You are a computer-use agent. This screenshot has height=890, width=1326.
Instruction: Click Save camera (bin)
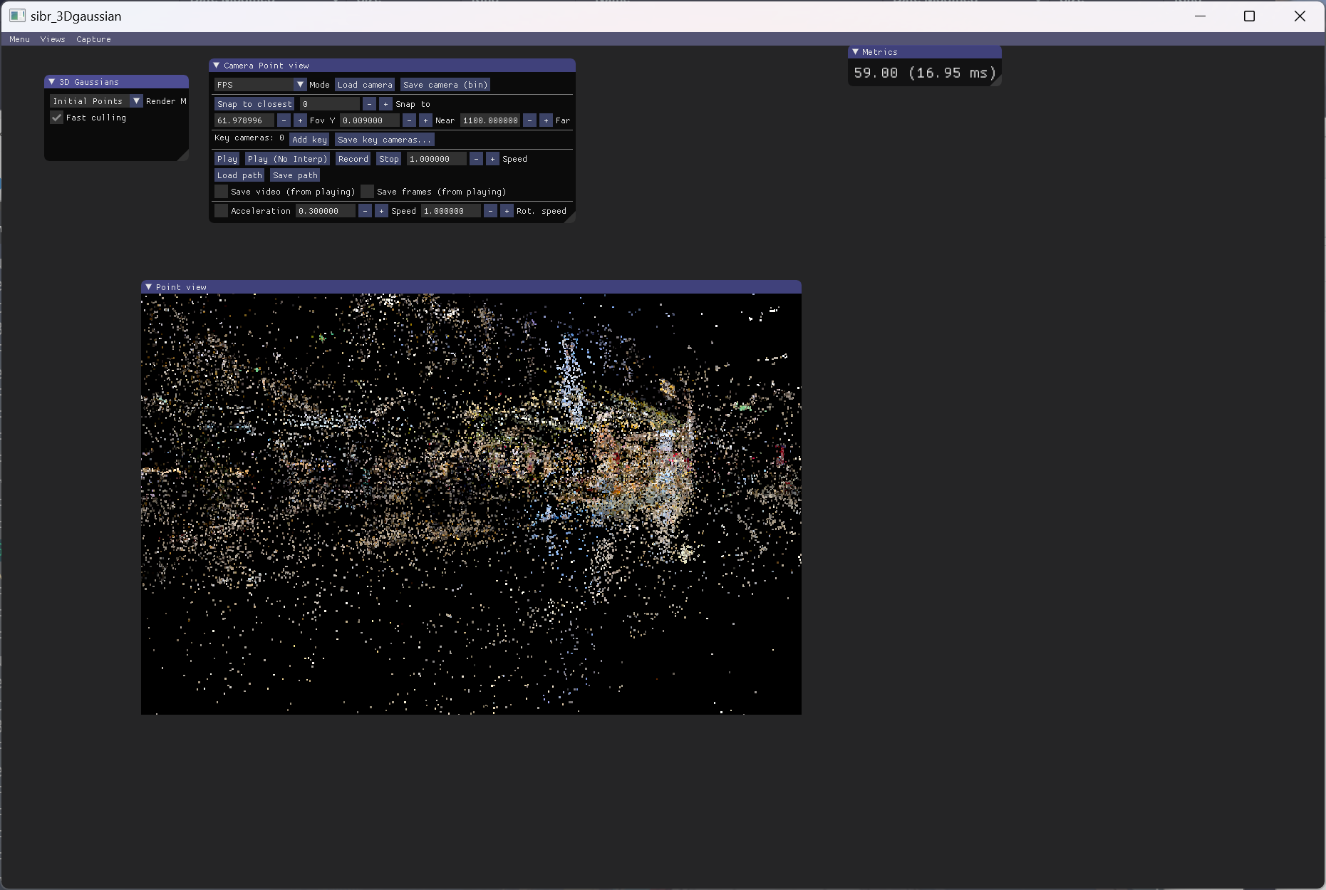(x=445, y=84)
